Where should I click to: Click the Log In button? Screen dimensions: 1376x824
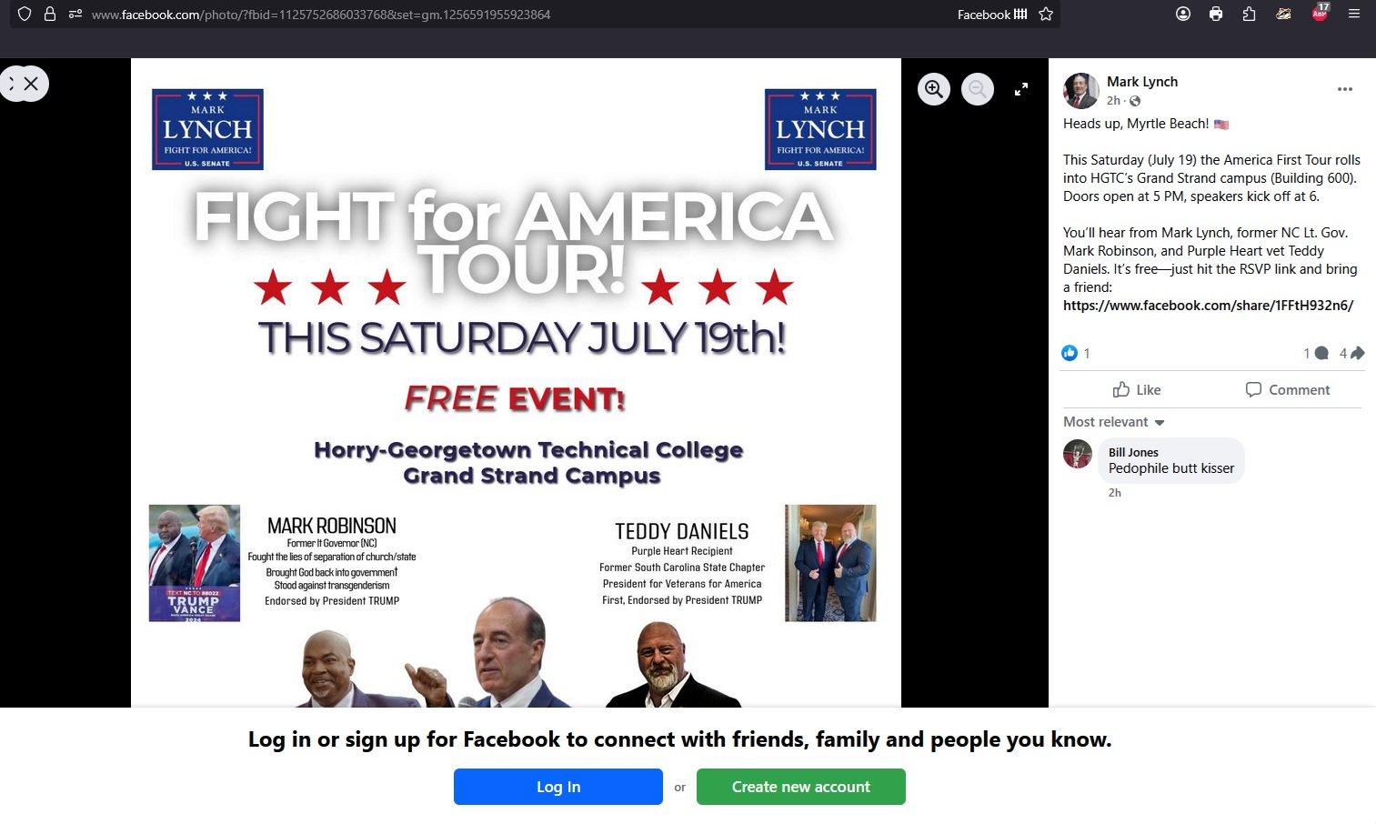[x=558, y=787]
